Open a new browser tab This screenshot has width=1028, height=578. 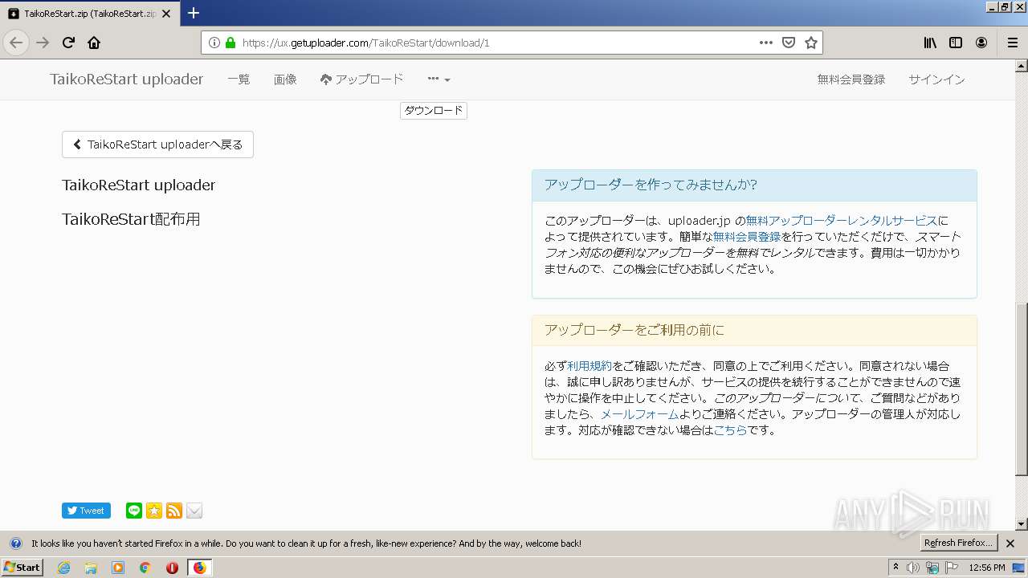[194, 13]
